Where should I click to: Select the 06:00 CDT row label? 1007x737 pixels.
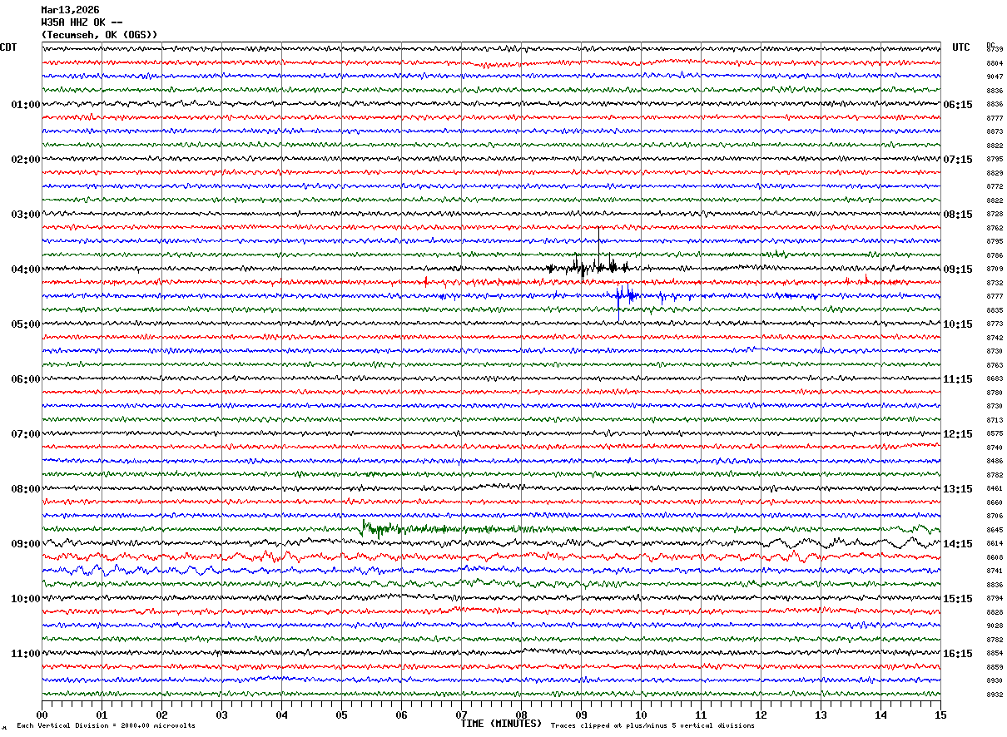(26, 379)
